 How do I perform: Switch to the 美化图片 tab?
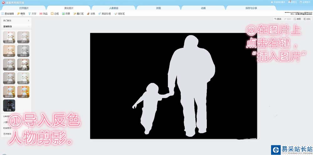click(x=69, y=8)
